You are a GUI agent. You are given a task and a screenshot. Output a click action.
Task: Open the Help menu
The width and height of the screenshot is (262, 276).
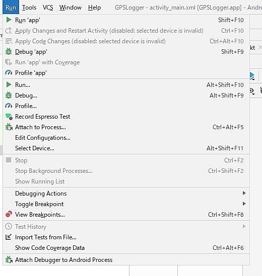point(94,8)
